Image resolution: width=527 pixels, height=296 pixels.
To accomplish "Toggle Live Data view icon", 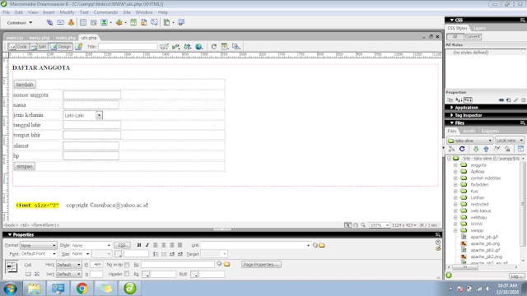I will (79, 47).
